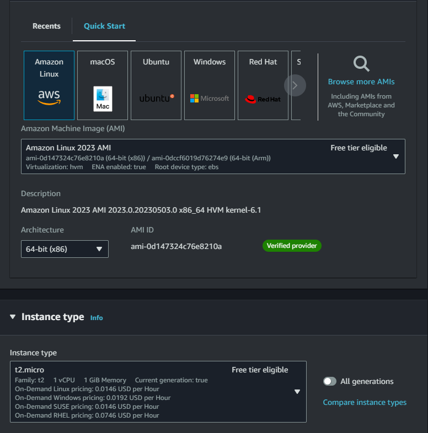Switch to the Recents tab

click(x=46, y=26)
